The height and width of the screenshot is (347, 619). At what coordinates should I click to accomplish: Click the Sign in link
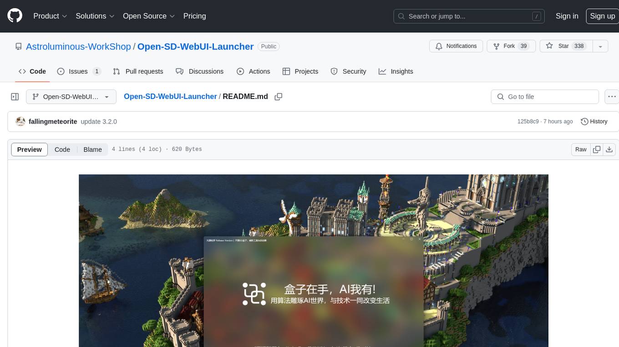point(567,16)
